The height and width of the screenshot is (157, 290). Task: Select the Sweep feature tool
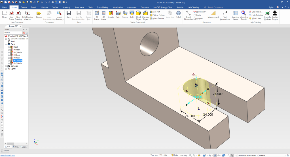tap(125, 13)
